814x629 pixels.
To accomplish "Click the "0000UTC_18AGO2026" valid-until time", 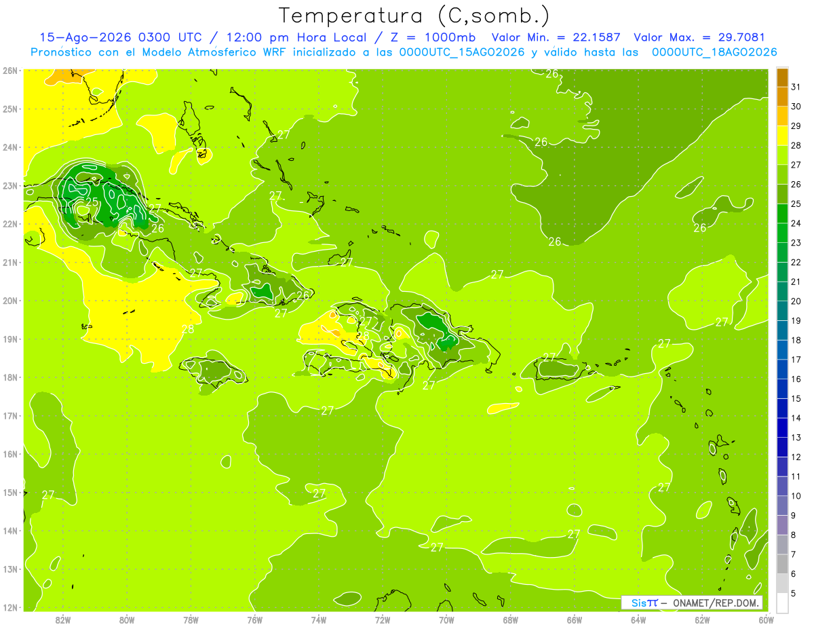I will tap(714, 52).
